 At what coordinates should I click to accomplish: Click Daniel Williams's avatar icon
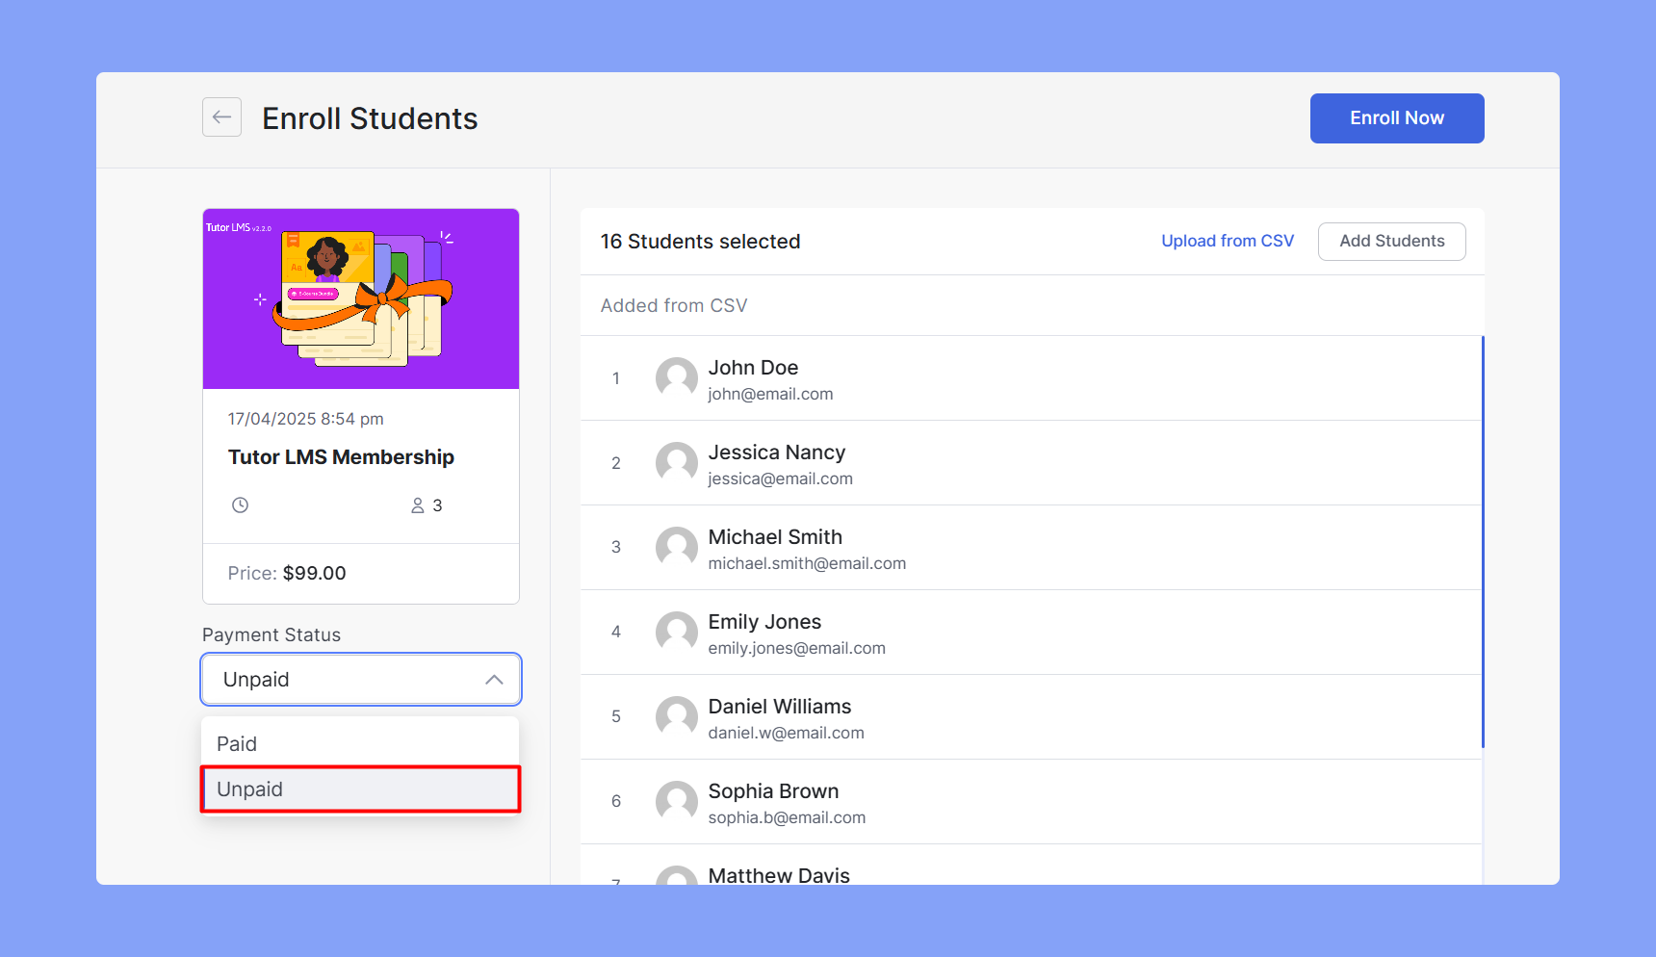(677, 717)
